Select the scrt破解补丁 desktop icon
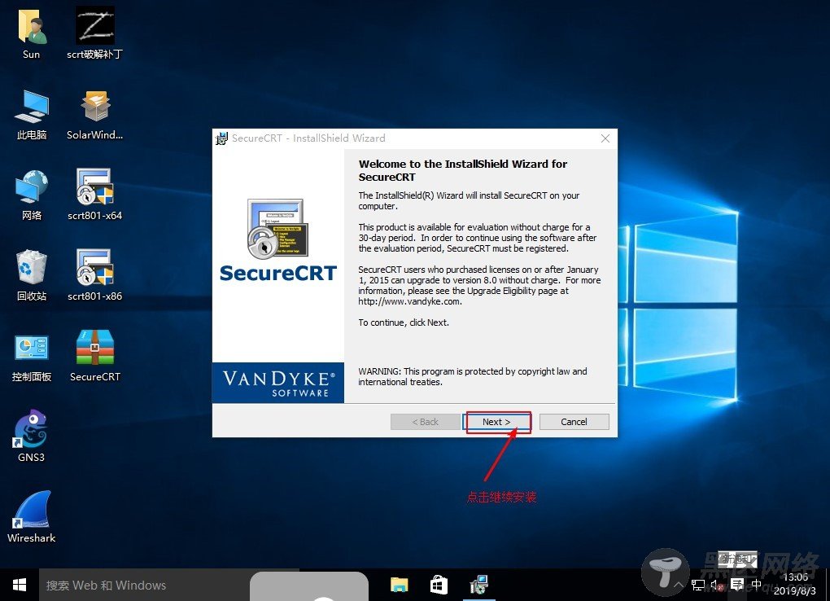Screen dimensions: 830x601 pyautogui.click(x=94, y=33)
